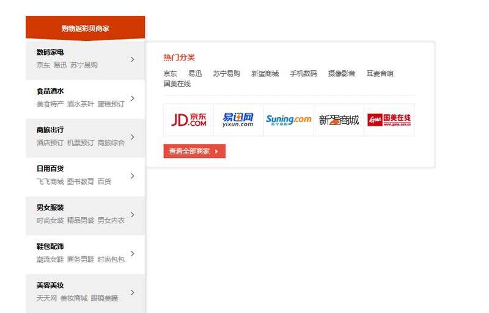Screen dimensions: 489x313
Task: Click the 耳麦音响 link
Action: coord(380,74)
